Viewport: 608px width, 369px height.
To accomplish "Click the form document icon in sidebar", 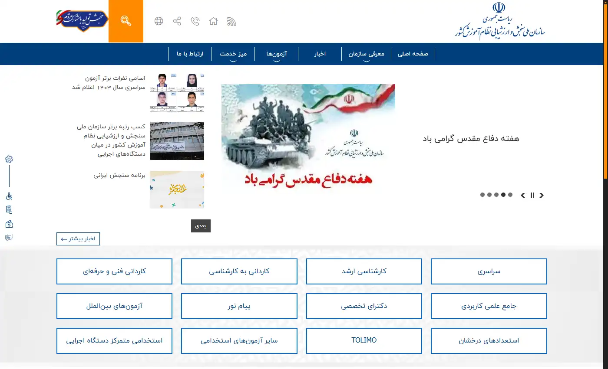I will coord(9,210).
